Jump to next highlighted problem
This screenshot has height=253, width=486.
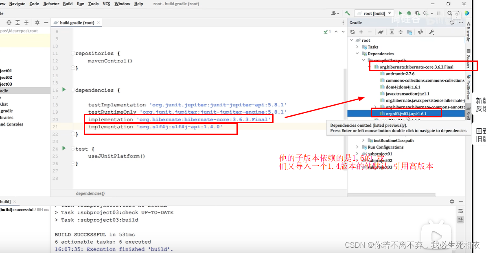(343, 32)
